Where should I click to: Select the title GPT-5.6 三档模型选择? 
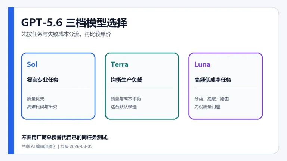coord(74,23)
